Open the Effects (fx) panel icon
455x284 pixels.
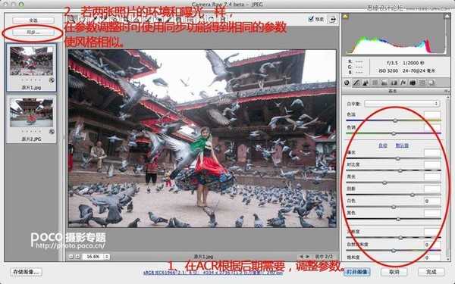(x=403, y=83)
